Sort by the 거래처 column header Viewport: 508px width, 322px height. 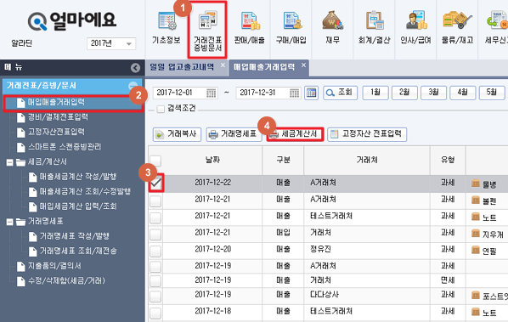click(x=367, y=160)
